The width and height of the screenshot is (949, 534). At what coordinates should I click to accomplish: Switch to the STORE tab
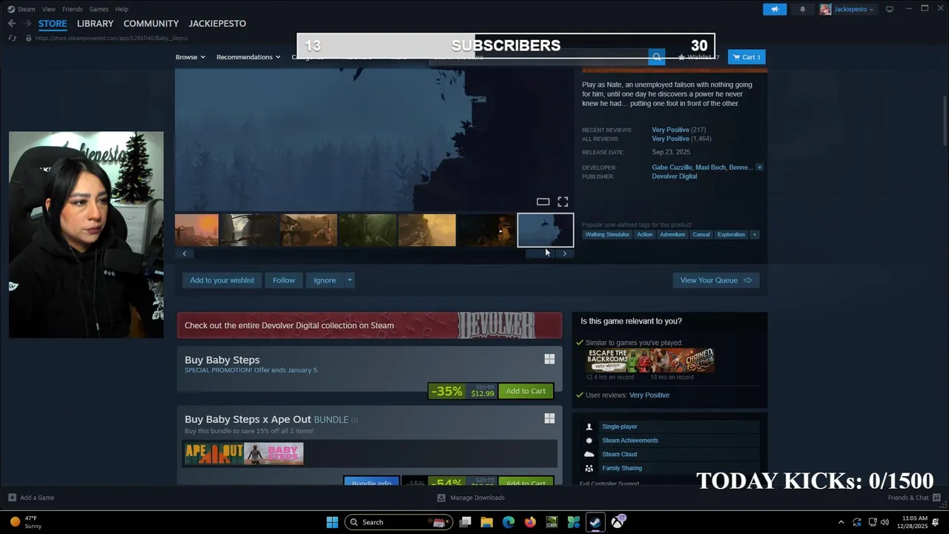pos(53,24)
